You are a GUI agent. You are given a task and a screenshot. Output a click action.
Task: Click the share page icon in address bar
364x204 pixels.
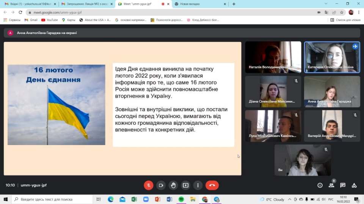click(x=334, y=12)
